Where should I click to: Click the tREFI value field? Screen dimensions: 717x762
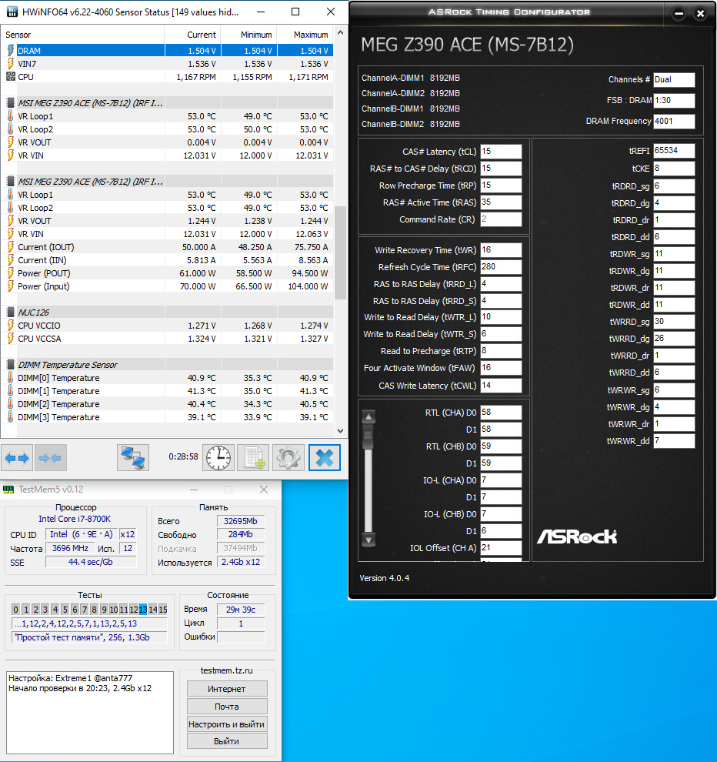tap(674, 151)
